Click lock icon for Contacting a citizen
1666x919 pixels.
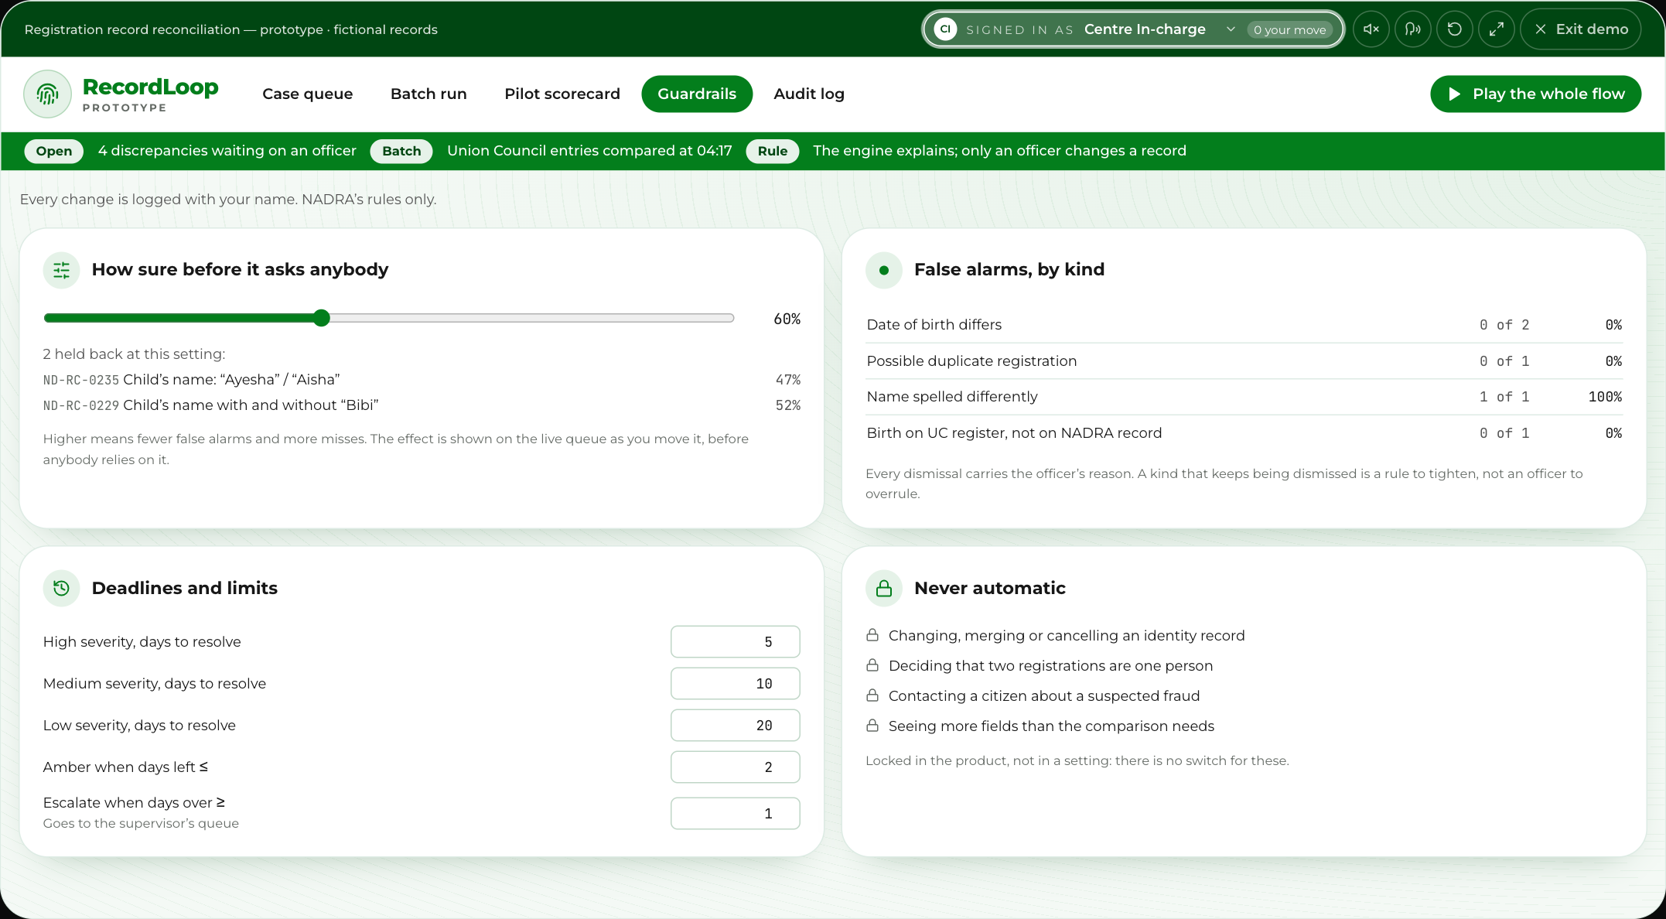tap(872, 695)
